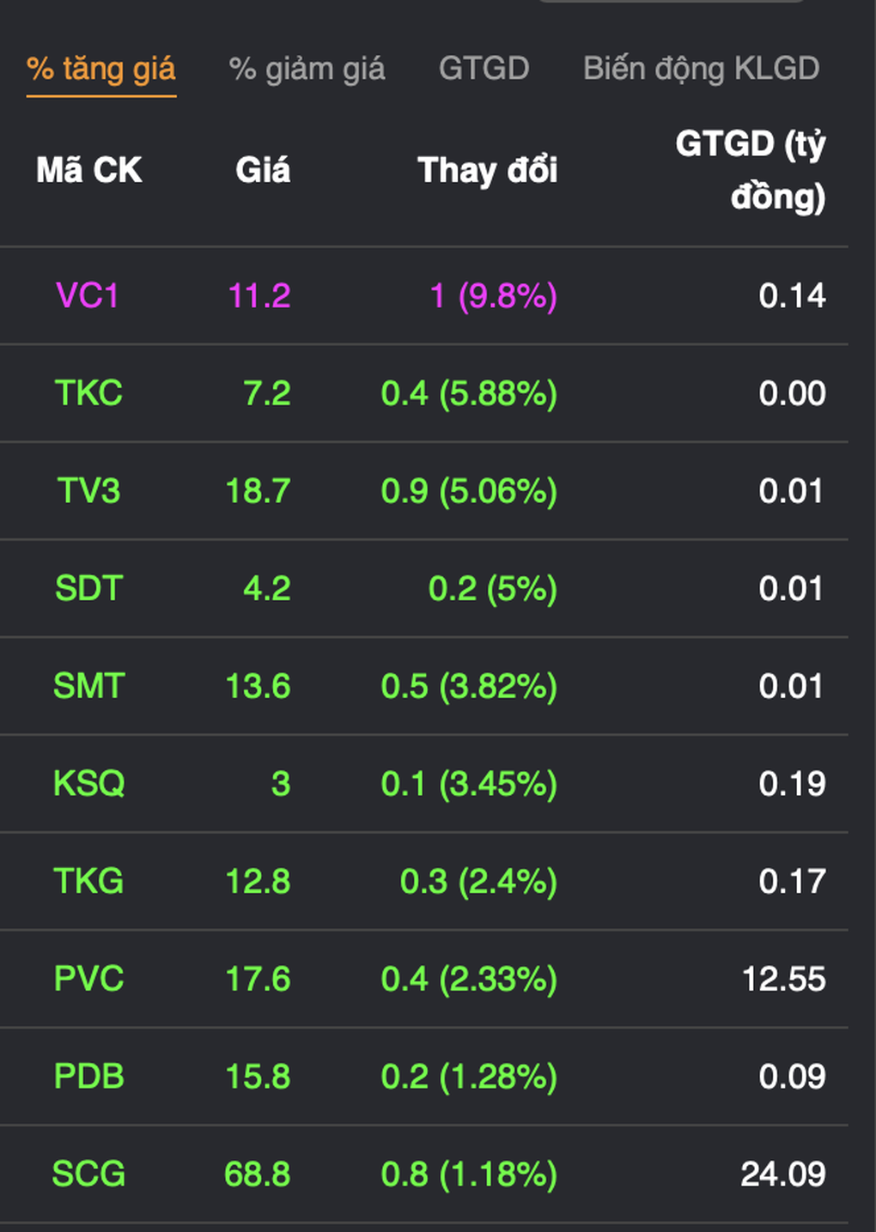Select the KSQ stock ticker

tap(88, 784)
